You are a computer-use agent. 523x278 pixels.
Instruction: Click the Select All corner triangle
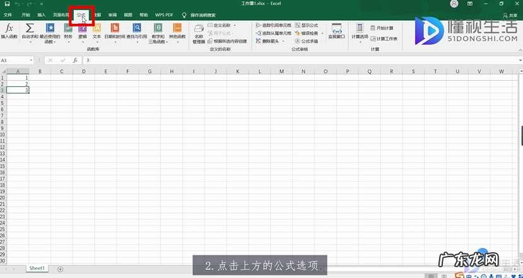point(3,71)
